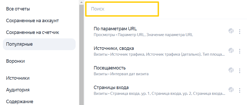Open the Страницы входа report
Image resolution: width=247 pixels, height=105 pixels.
pos(111,87)
